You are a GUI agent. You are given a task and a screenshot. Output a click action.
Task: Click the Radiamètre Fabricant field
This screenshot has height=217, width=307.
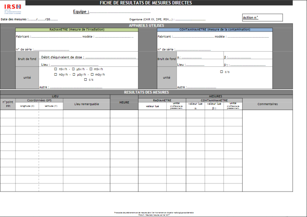(x=57, y=37)
